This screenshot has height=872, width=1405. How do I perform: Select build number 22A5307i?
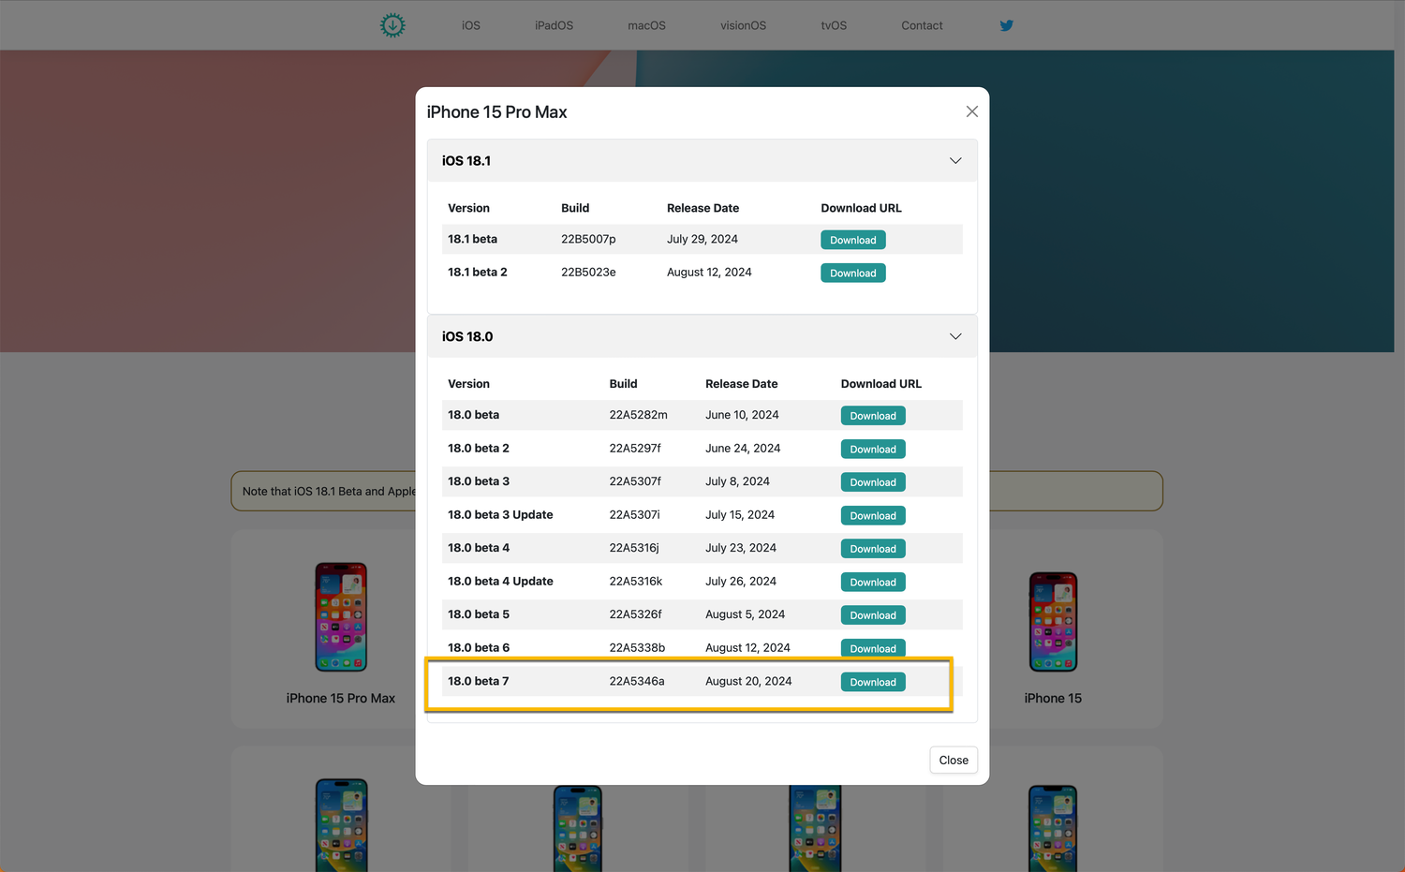[x=634, y=514]
